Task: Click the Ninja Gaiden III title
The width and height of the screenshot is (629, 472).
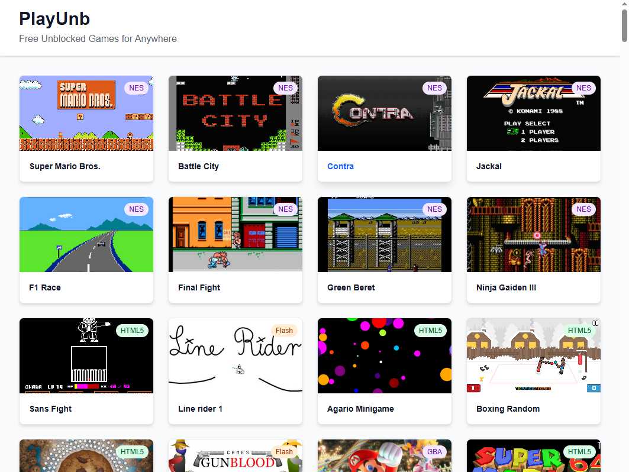Action: 507,287
